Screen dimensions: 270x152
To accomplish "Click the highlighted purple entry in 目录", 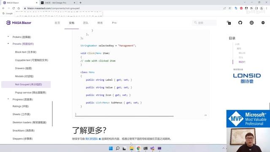I will 242,62.
